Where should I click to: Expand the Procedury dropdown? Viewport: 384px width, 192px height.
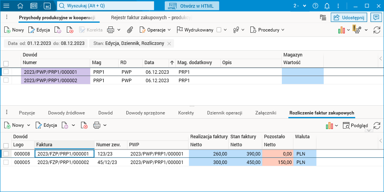point(267,30)
